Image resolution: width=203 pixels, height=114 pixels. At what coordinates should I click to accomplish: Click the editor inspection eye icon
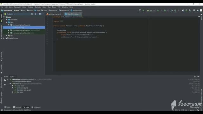coord(199,16)
